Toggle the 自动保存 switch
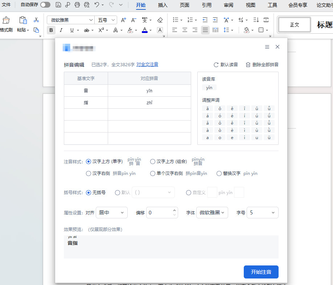The image size is (333, 285). (x=45, y=5)
